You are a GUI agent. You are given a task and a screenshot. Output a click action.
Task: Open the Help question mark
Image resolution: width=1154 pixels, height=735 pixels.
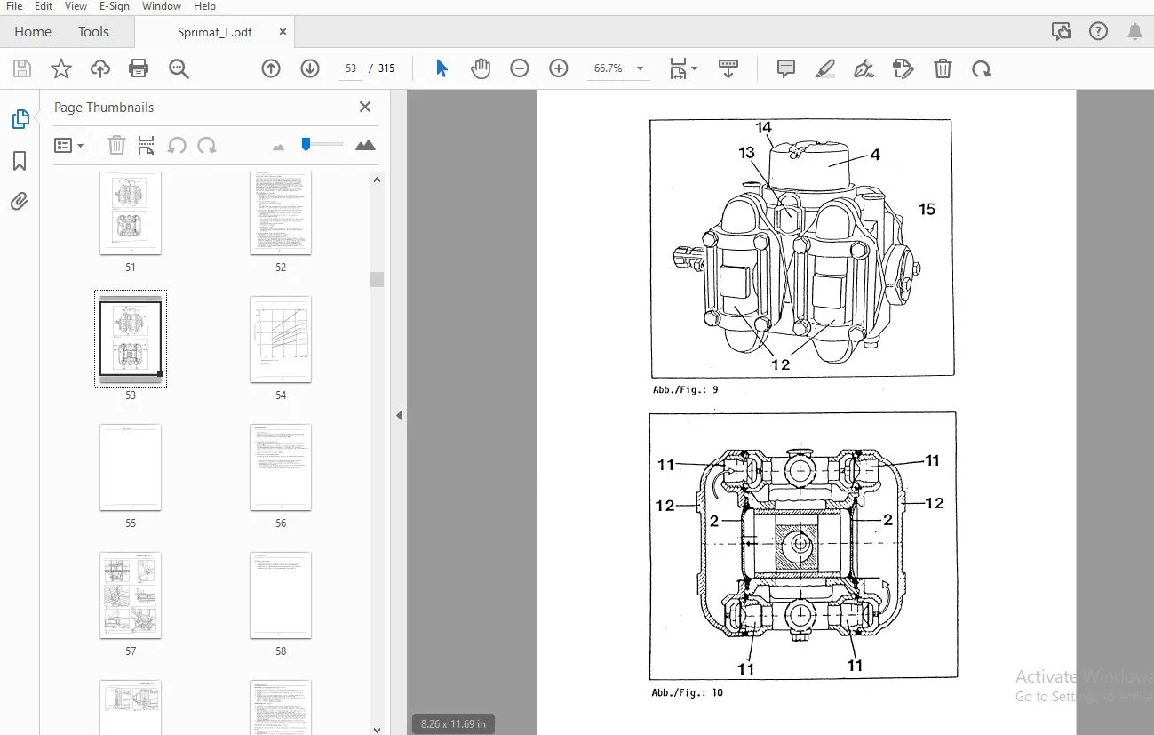(x=1098, y=32)
